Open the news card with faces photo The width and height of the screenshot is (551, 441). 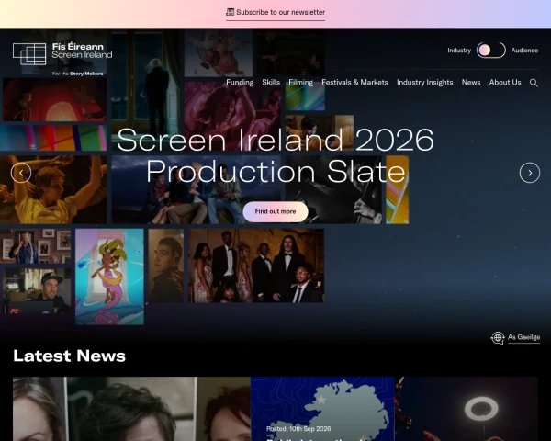click(x=131, y=409)
